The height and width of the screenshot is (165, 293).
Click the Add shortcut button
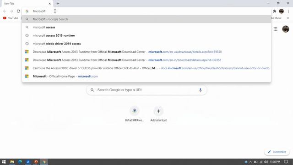coord(158,114)
